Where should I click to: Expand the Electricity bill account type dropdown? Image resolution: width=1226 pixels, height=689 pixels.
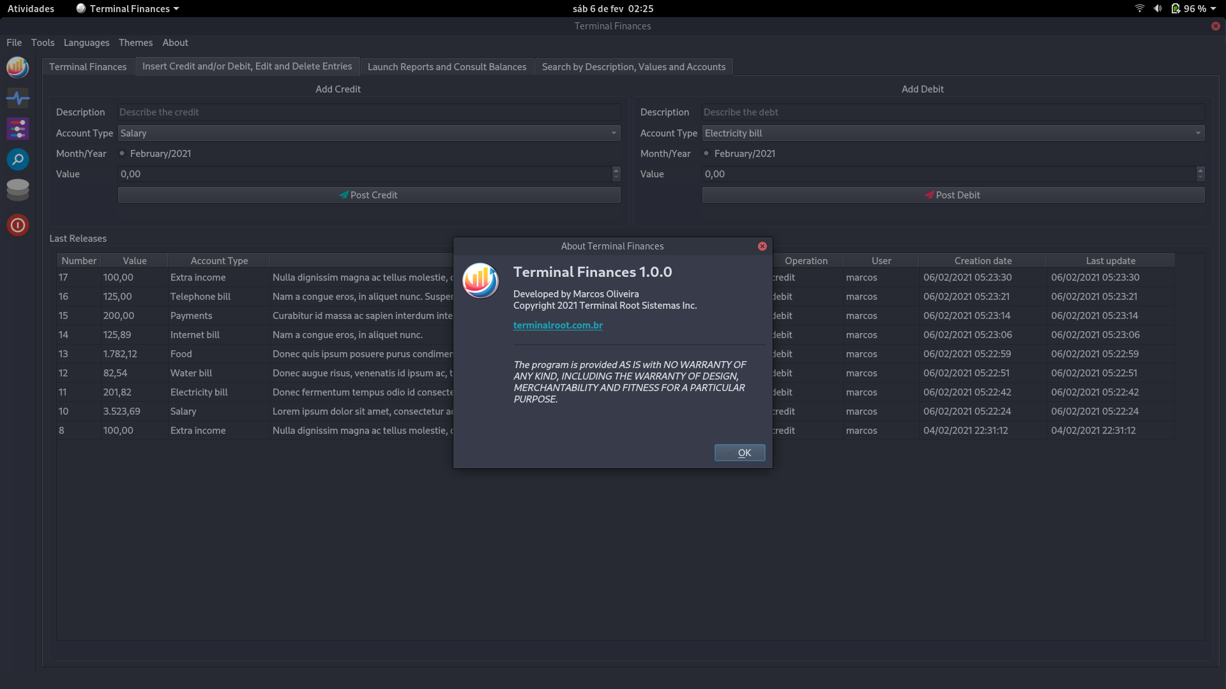1198,132
